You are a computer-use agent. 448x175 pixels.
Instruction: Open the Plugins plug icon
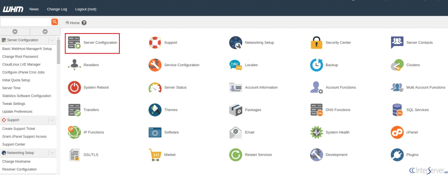pos(397,155)
